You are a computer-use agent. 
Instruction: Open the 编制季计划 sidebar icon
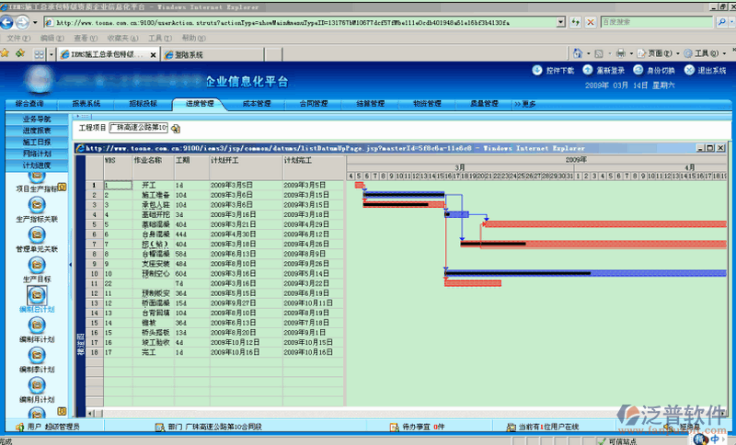(37, 357)
